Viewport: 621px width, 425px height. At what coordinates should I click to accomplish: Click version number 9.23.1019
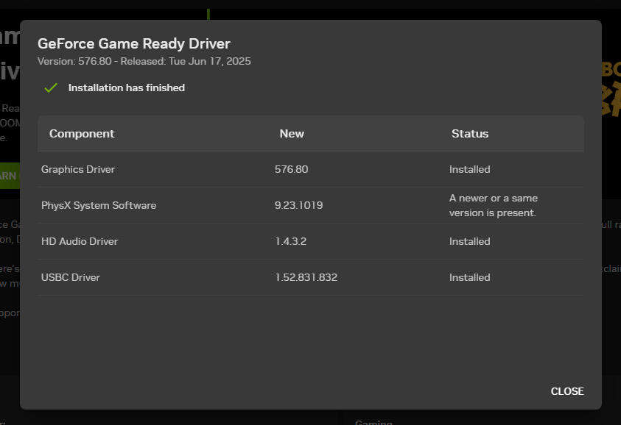(x=298, y=205)
